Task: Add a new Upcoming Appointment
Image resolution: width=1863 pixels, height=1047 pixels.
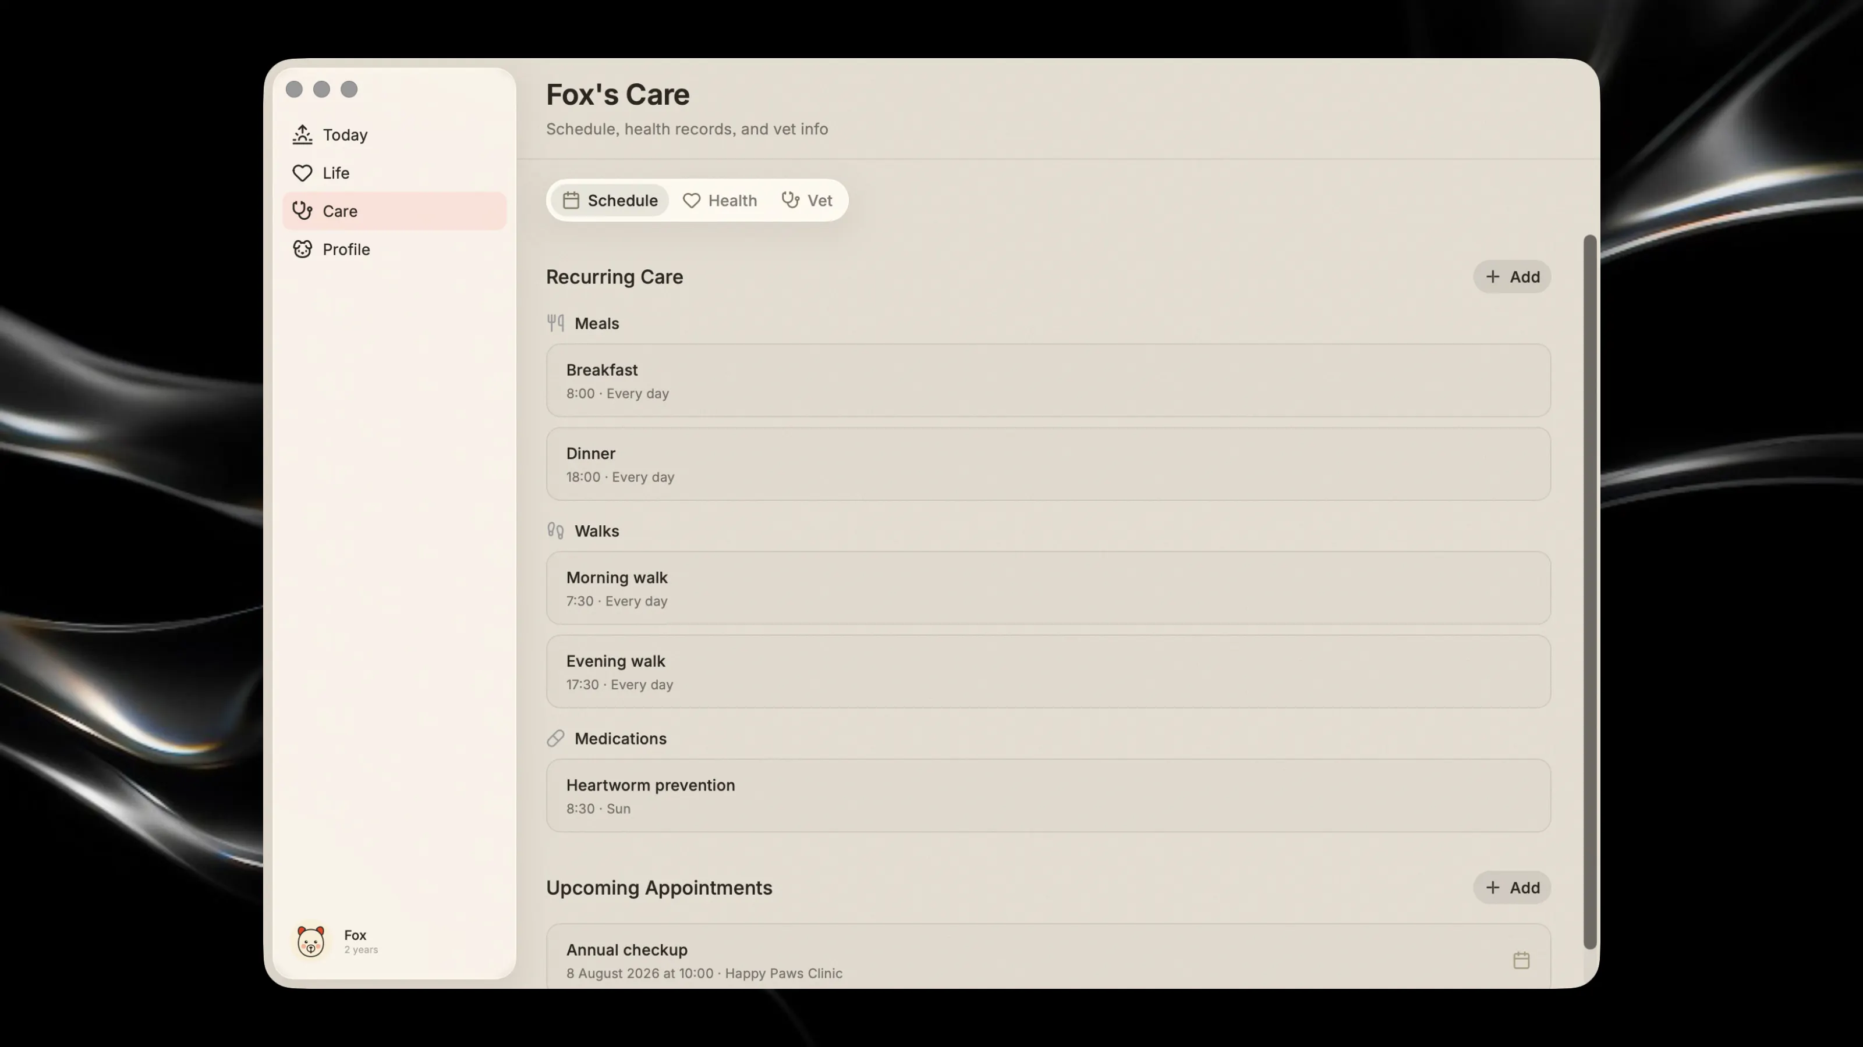Action: tap(1511, 888)
